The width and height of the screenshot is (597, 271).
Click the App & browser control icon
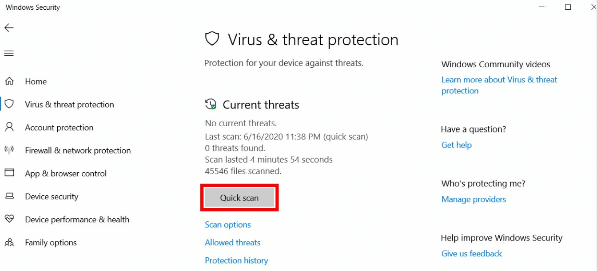9,173
